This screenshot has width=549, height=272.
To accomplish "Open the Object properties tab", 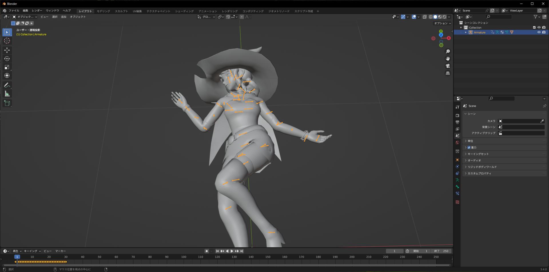I will pos(457,160).
